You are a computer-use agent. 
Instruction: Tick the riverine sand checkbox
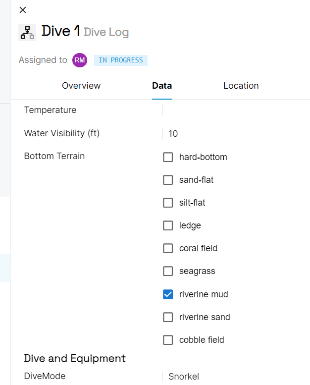tap(168, 317)
